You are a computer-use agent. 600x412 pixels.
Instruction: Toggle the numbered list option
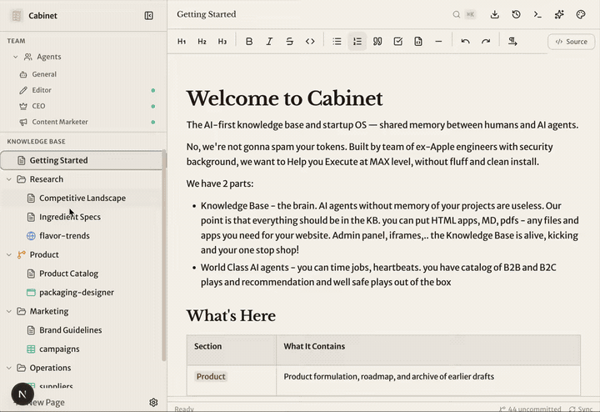[357, 42]
